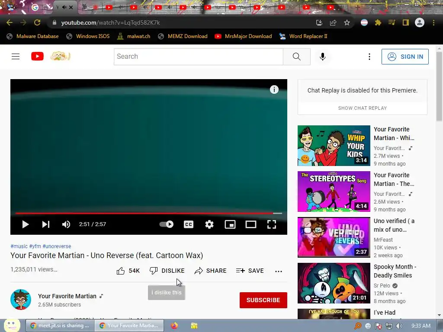Open the Google tab in the tab strip
This screenshot has height=332, width=443.
pyautogui.click(x=41, y=7)
